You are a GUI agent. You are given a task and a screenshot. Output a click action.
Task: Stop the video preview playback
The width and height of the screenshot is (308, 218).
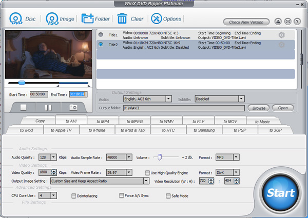pos(23,107)
